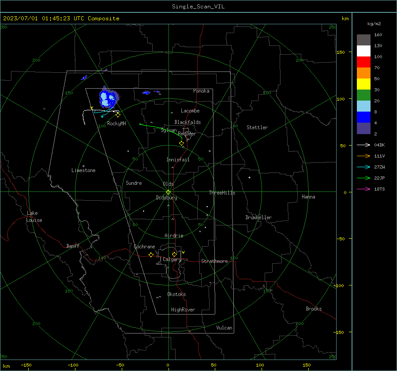Click the Okotoks map label
This screenshot has width=397, height=371.
tap(176, 294)
